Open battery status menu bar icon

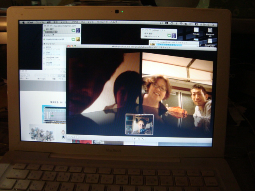pyautogui.click(x=191, y=24)
